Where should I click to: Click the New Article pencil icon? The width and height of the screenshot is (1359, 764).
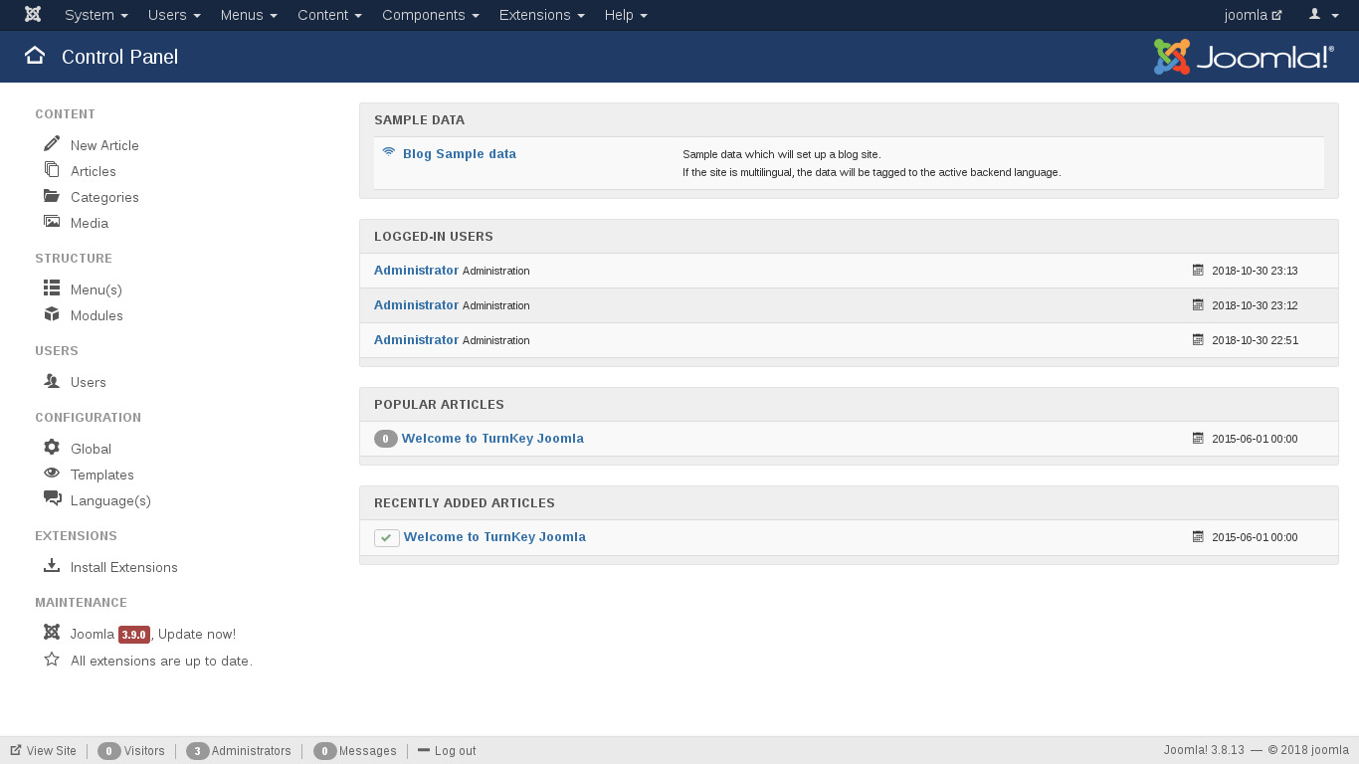coord(52,144)
